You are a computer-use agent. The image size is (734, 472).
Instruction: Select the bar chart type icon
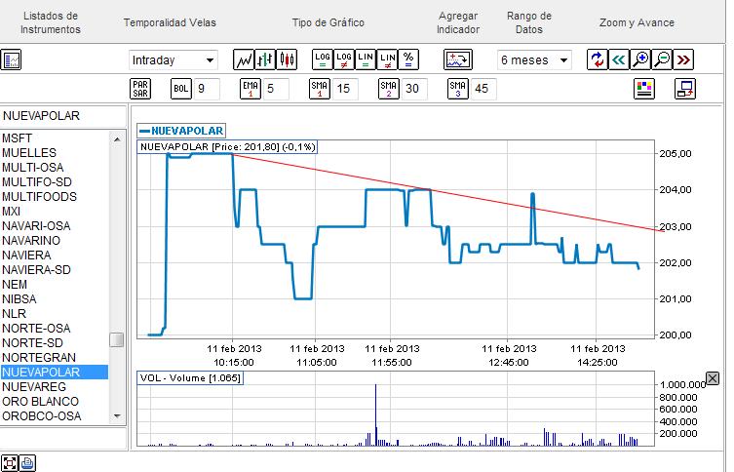(x=265, y=59)
